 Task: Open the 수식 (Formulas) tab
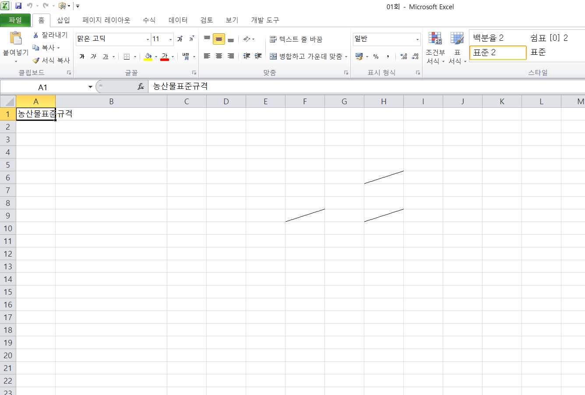(149, 20)
